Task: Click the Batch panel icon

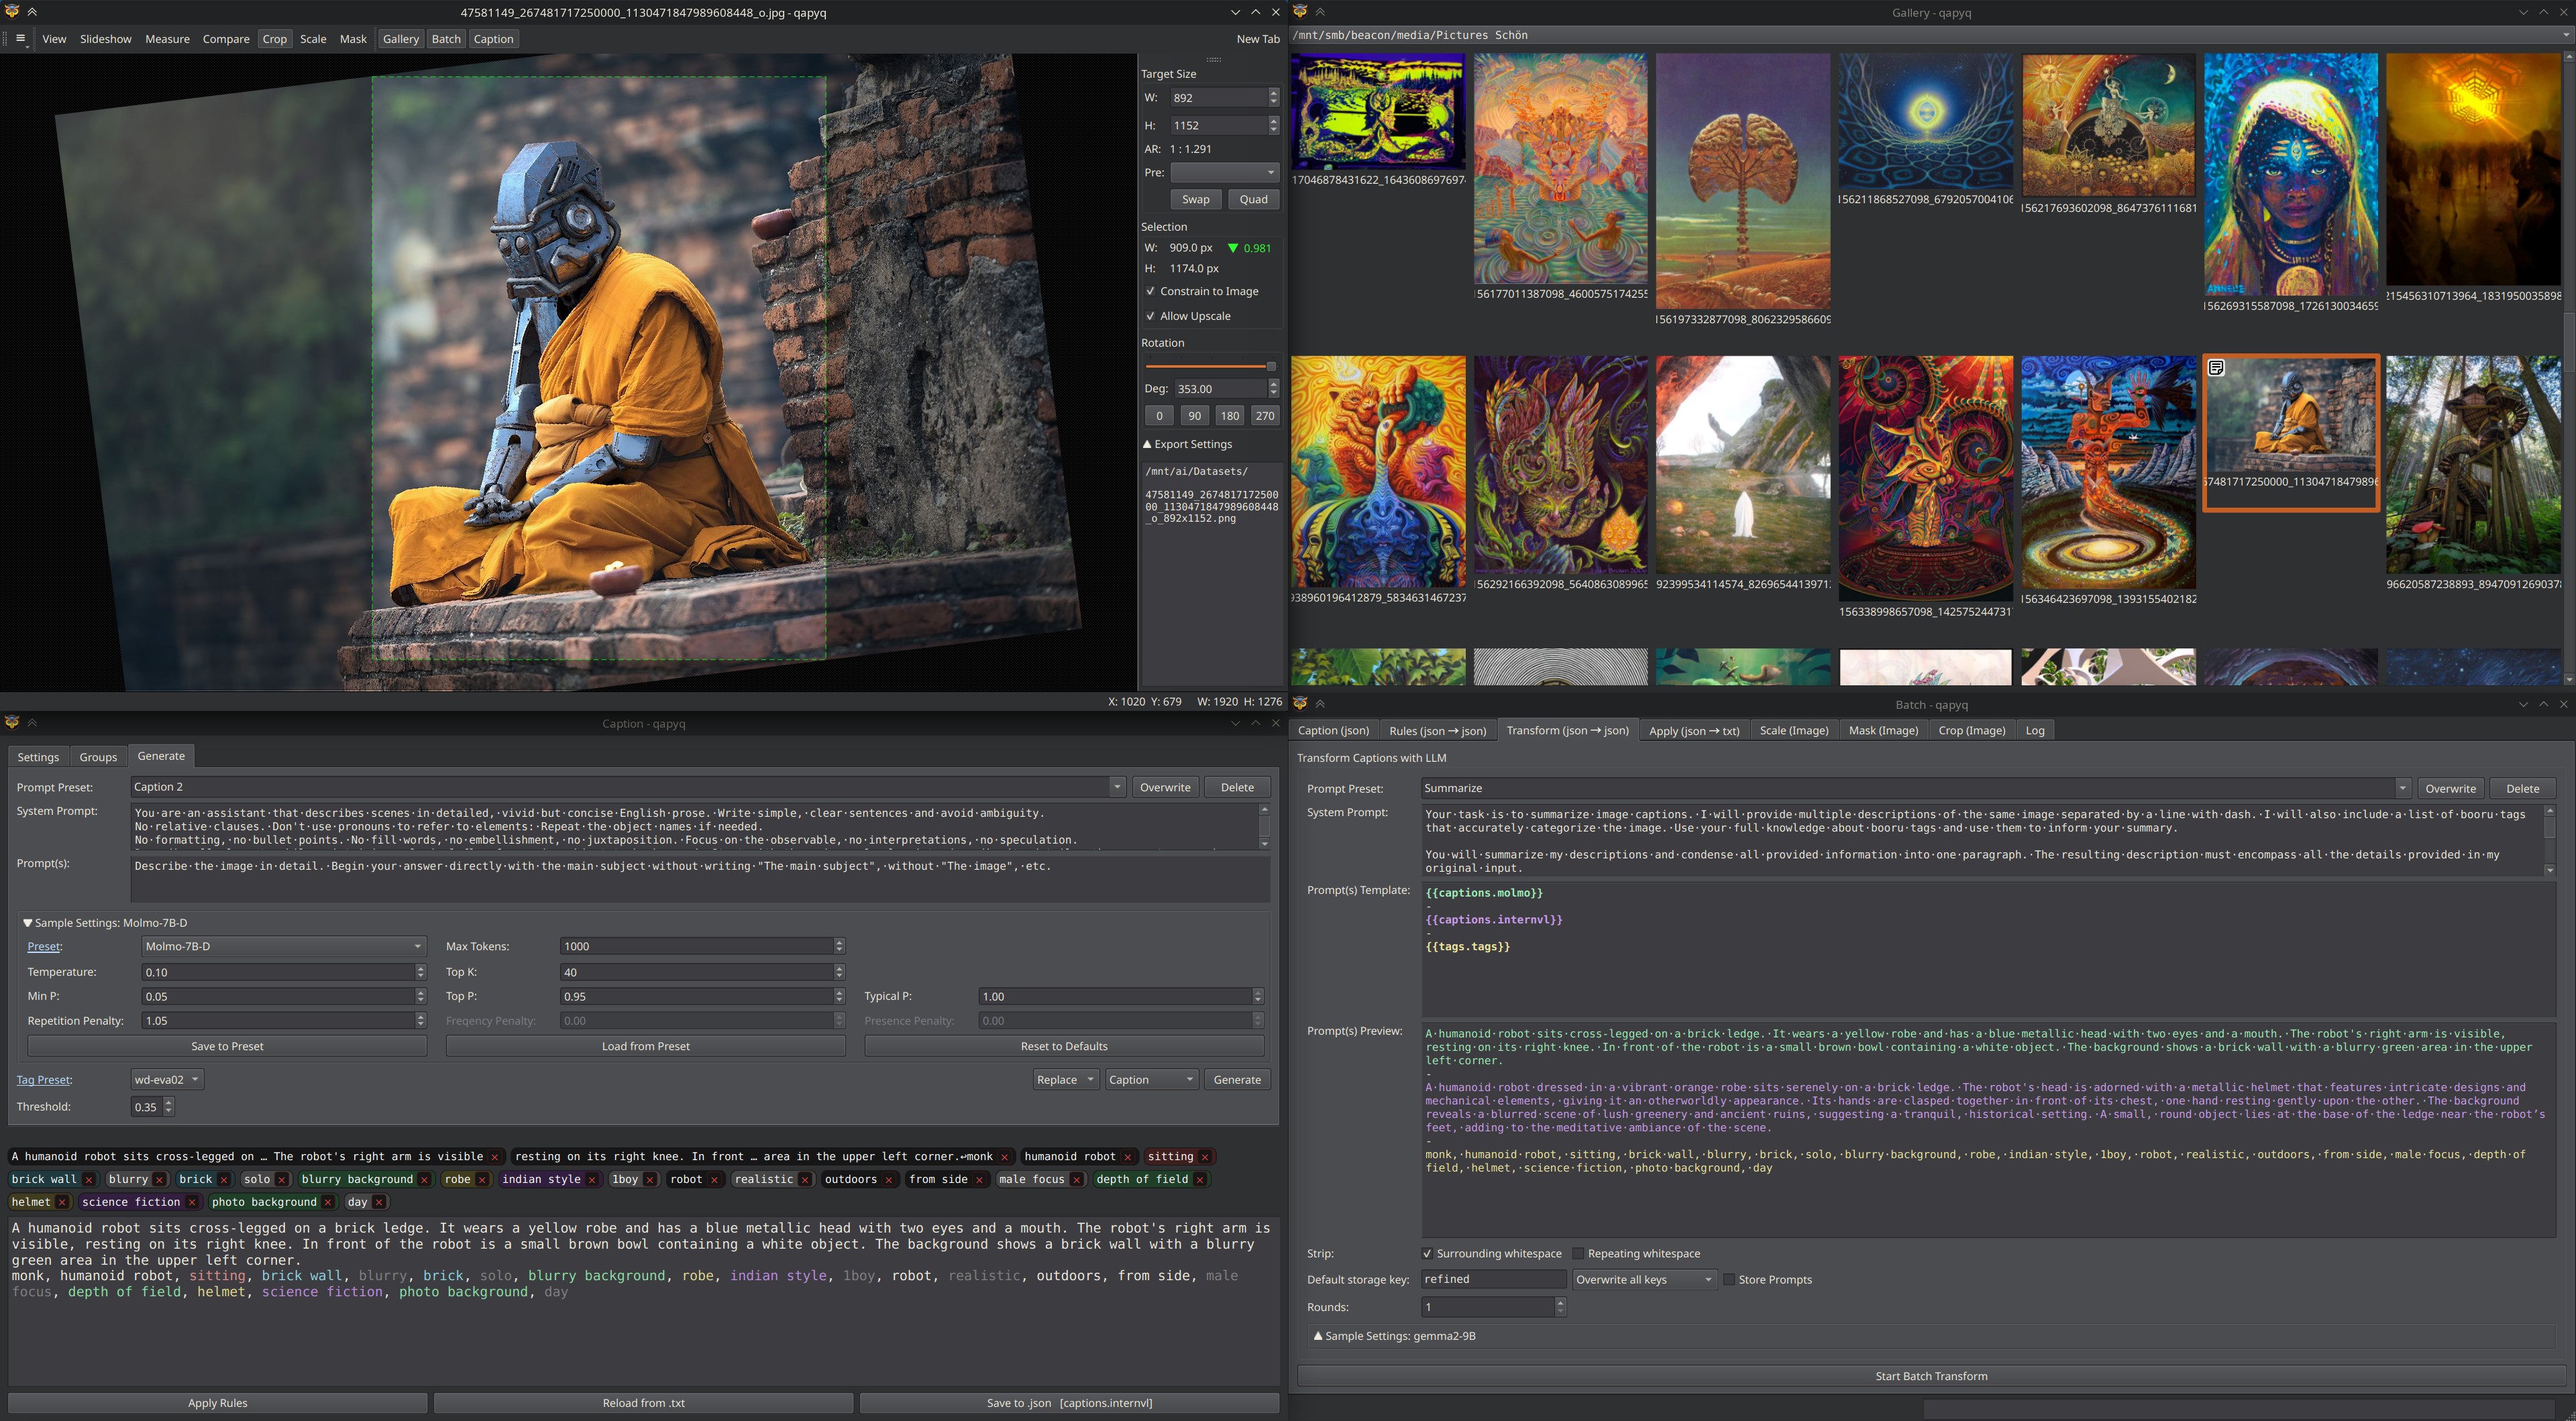Action: tap(448, 38)
